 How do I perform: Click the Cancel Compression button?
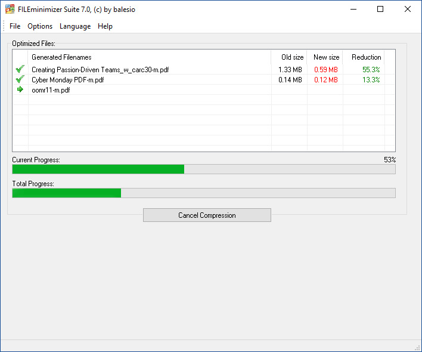(207, 215)
